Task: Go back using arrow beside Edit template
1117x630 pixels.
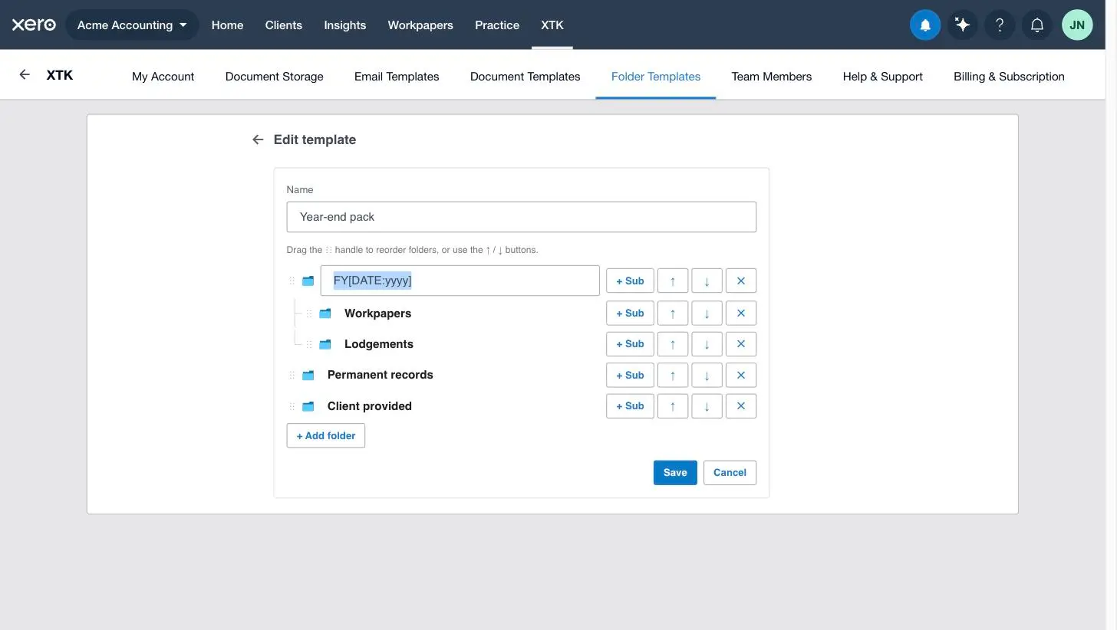Action: pos(258,139)
